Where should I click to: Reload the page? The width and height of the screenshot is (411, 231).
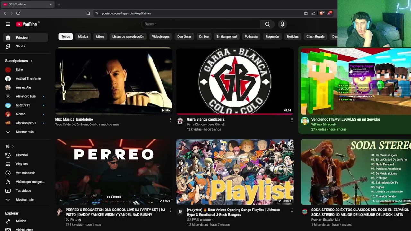coord(18,13)
